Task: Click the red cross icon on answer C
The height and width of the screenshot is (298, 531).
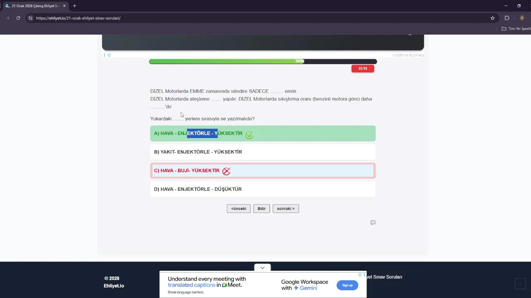Action: [226, 171]
